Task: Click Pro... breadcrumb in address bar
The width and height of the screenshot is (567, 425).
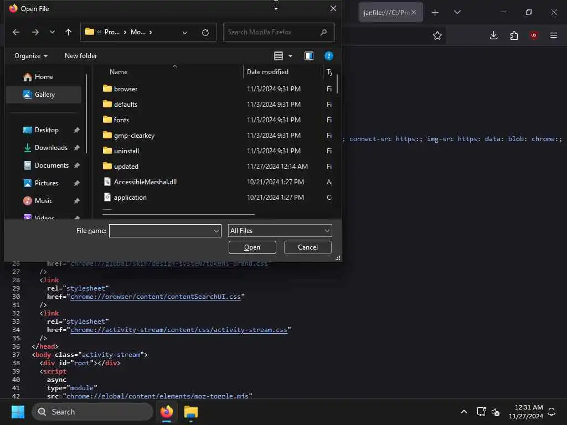Action: (x=112, y=32)
